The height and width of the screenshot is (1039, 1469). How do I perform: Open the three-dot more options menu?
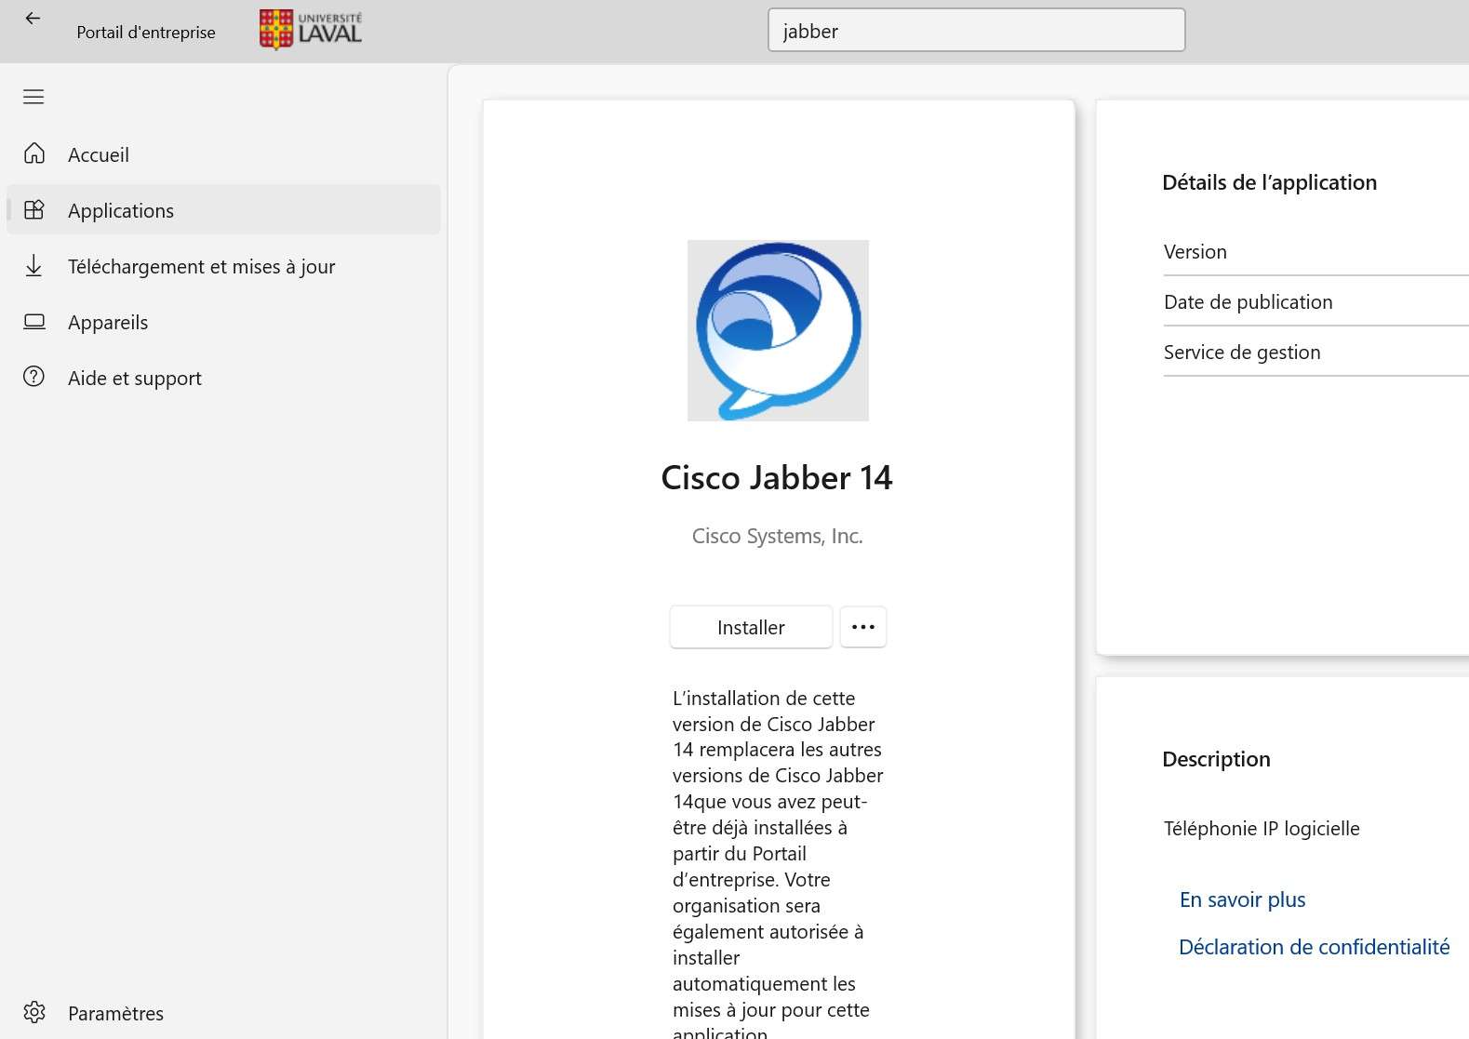(862, 627)
